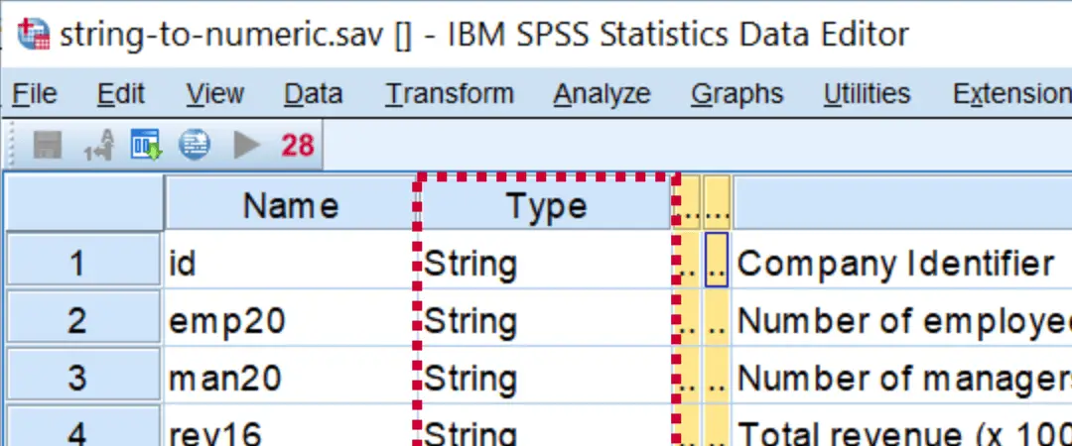Viewport: 1072px width, 446px height.
Task: Click the grayed-out Save disk icon
Action: 48,146
